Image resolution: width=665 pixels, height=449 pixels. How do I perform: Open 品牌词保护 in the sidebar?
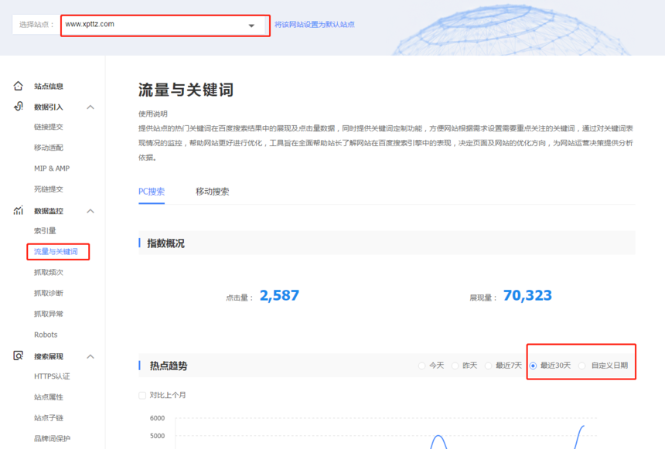pyautogui.click(x=52, y=438)
